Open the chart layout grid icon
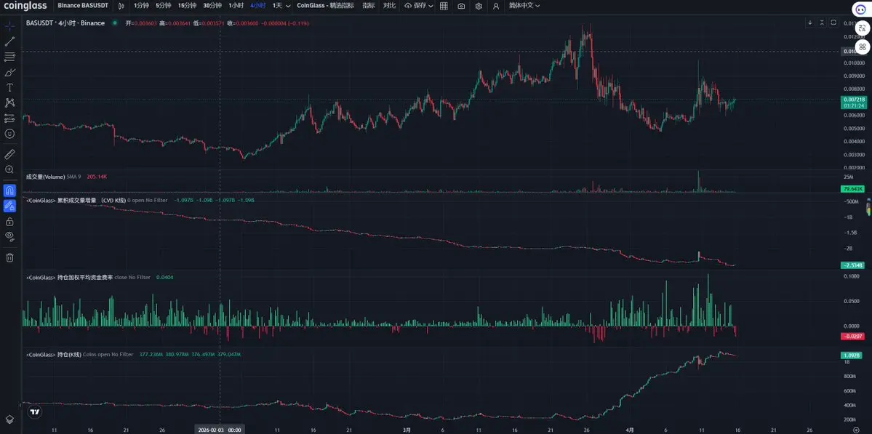Screen dimensions: 872x434 pos(444,6)
